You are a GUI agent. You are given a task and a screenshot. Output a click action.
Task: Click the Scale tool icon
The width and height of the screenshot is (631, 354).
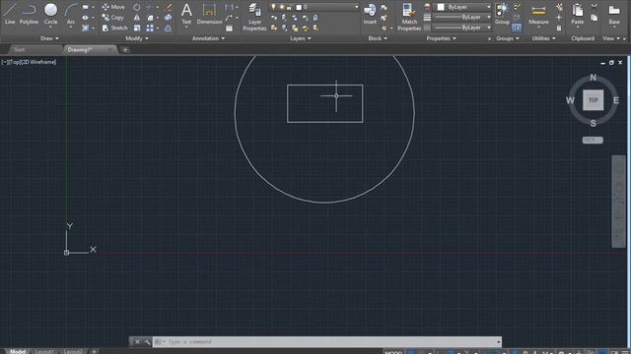click(x=137, y=29)
